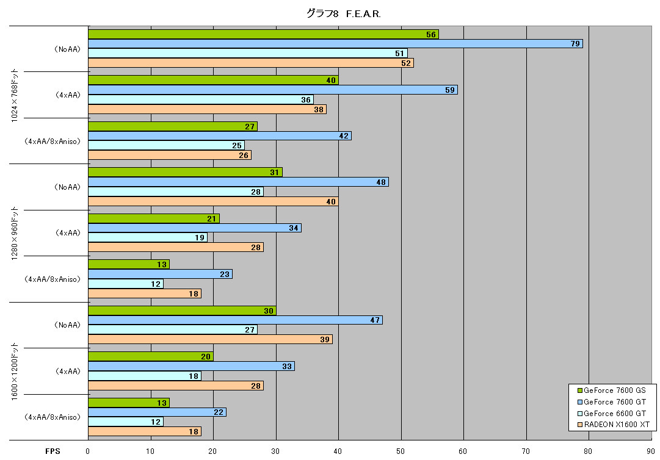Screen dimensions: 660x460
Task: Select the orange bar labeled 52
Action: [x=251, y=63]
